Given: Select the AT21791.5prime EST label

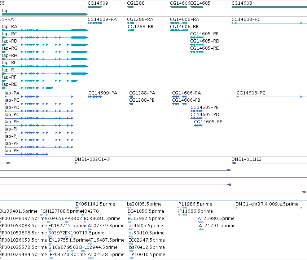Looking at the screenshot, I should point(217,225).
